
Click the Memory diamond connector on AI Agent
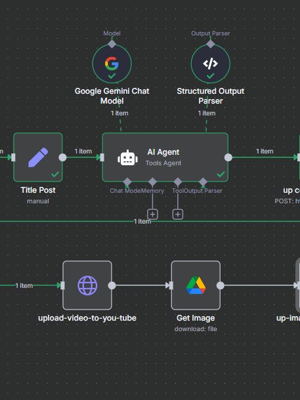point(152,182)
